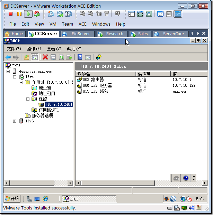Viewport: 213px width, 215px height.
Task: Sort by the 选项名 column header
Action: click(106, 74)
